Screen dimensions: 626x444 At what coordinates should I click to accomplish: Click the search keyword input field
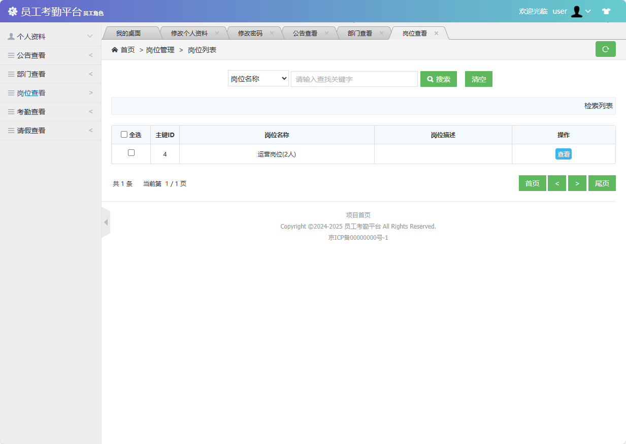354,79
